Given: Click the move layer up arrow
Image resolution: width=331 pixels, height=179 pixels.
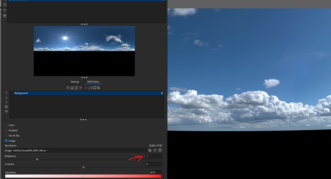Looking at the screenshot, I should 6,98.
